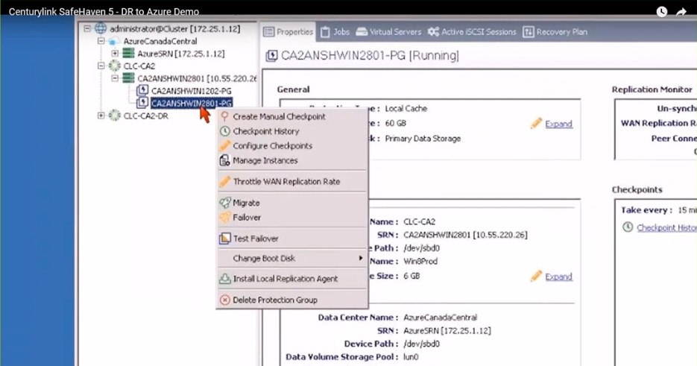Open the Jobs tab
This screenshot has width=697, height=366.
pos(335,32)
